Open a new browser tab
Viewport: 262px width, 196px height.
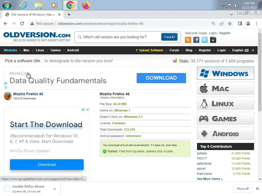[69, 15]
